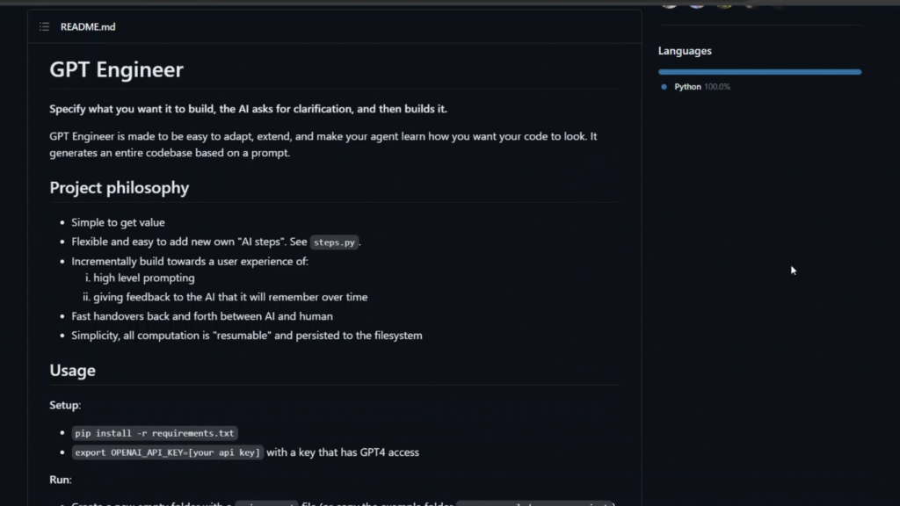This screenshot has width=900, height=506.
Task: Click the 'Fast handovers' bullet text
Action: (201, 316)
